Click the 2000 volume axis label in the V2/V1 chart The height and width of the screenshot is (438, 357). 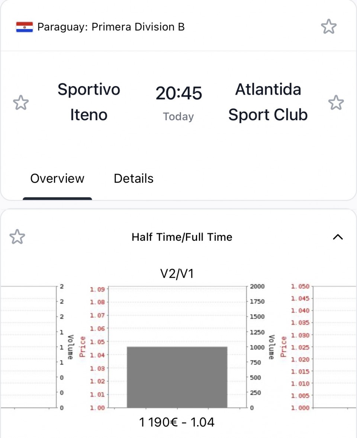coord(257,286)
